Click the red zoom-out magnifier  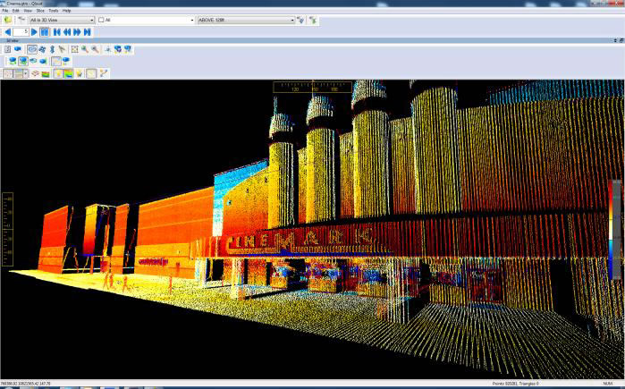[95, 49]
